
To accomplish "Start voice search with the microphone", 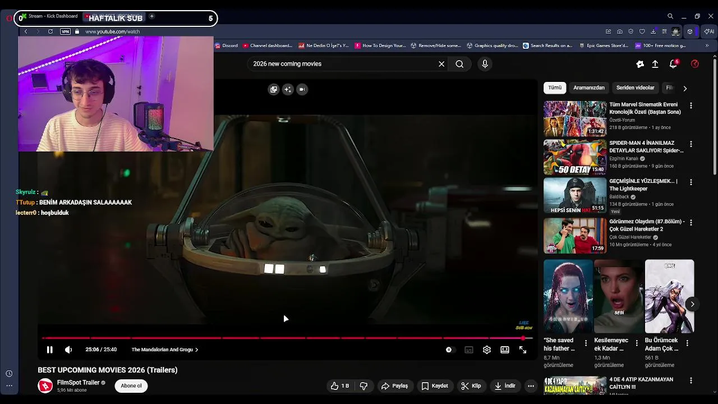I will click(x=485, y=64).
